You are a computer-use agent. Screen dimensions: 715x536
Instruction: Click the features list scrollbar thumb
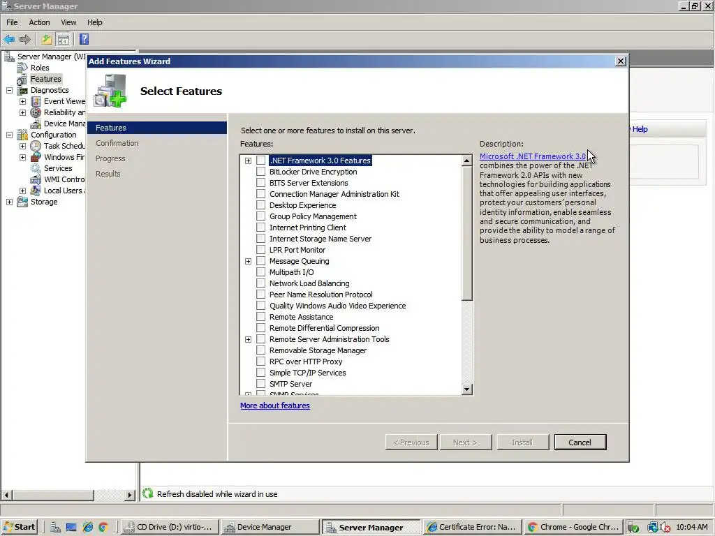(x=466, y=233)
